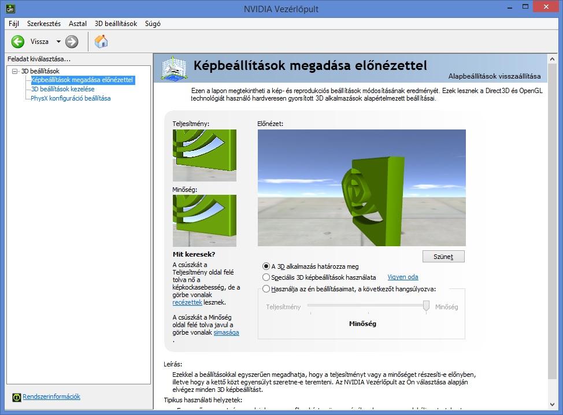Open the Home page icon
Image resolution: width=563 pixels, height=415 pixels.
tap(101, 41)
